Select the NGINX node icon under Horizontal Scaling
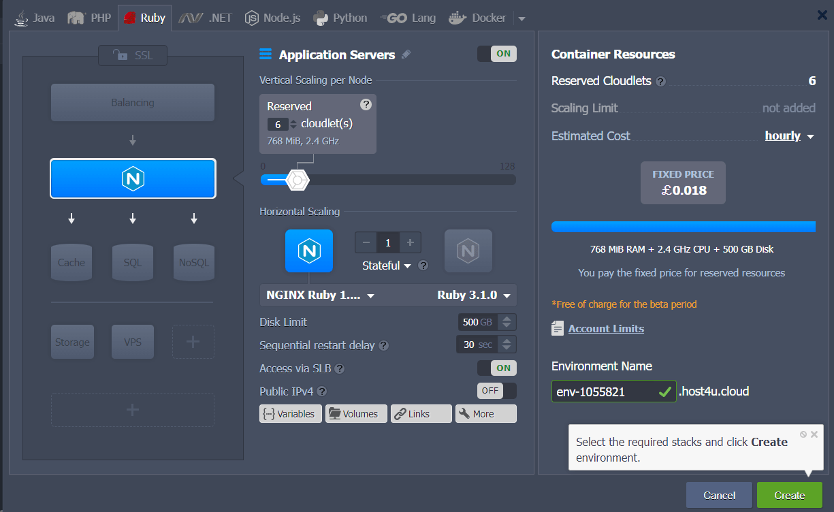This screenshot has height=512, width=834. click(x=309, y=251)
